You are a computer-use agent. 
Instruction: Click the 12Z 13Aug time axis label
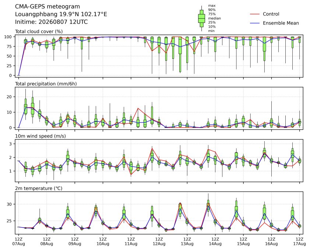click(187, 242)
